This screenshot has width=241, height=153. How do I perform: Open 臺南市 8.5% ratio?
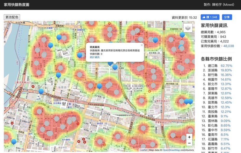225,135
